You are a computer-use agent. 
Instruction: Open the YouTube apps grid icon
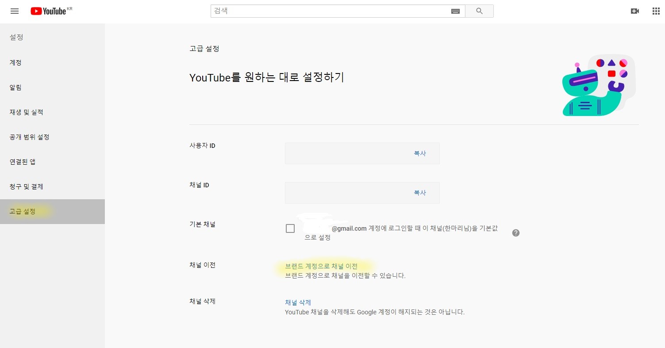pos(656,11)
